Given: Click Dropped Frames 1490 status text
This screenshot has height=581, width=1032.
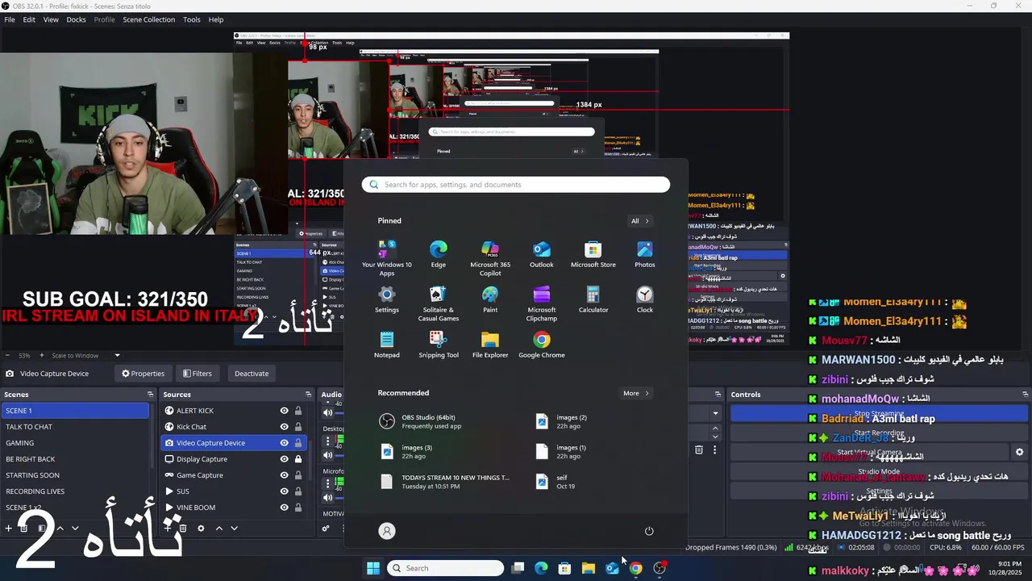Looking at the screenshot, I should [x=731, y=547].
